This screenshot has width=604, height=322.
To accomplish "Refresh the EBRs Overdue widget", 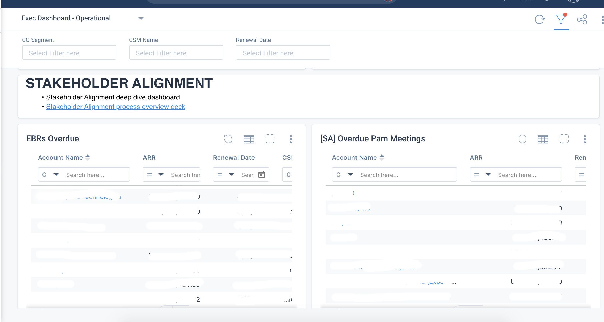I will (228, 139).
